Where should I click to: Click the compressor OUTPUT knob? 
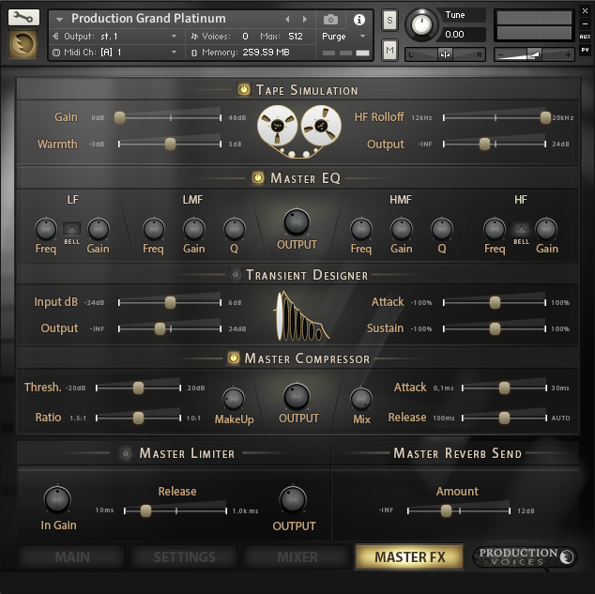[x=297, y=397]
